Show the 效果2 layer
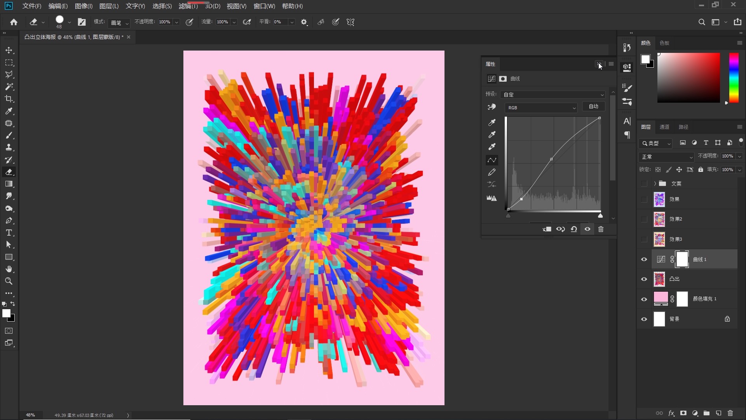 (x=644, y=219)
